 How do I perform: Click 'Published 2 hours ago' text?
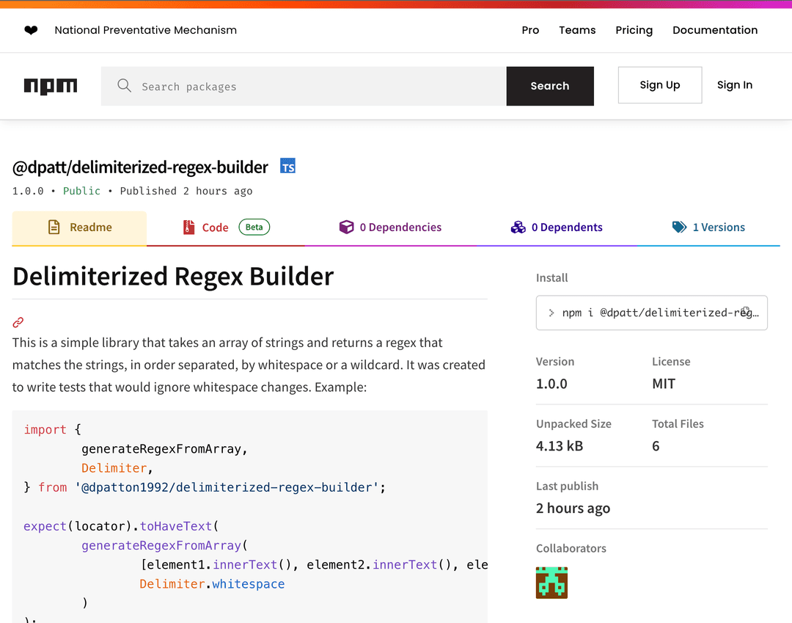186,191
